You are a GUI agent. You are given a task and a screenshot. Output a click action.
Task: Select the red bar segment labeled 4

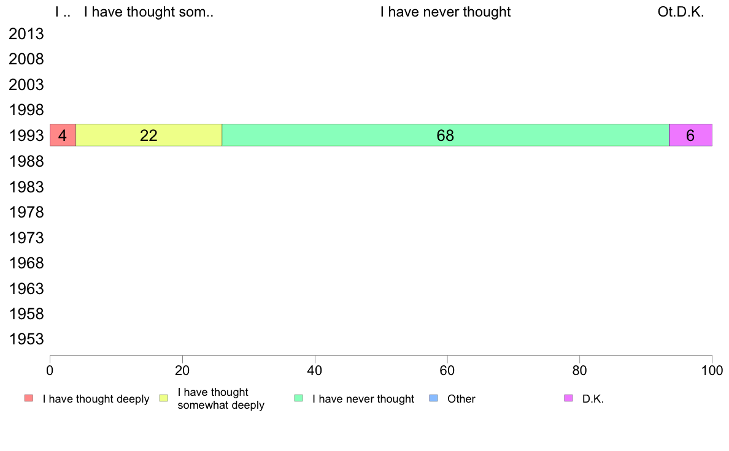pos(63,135)
